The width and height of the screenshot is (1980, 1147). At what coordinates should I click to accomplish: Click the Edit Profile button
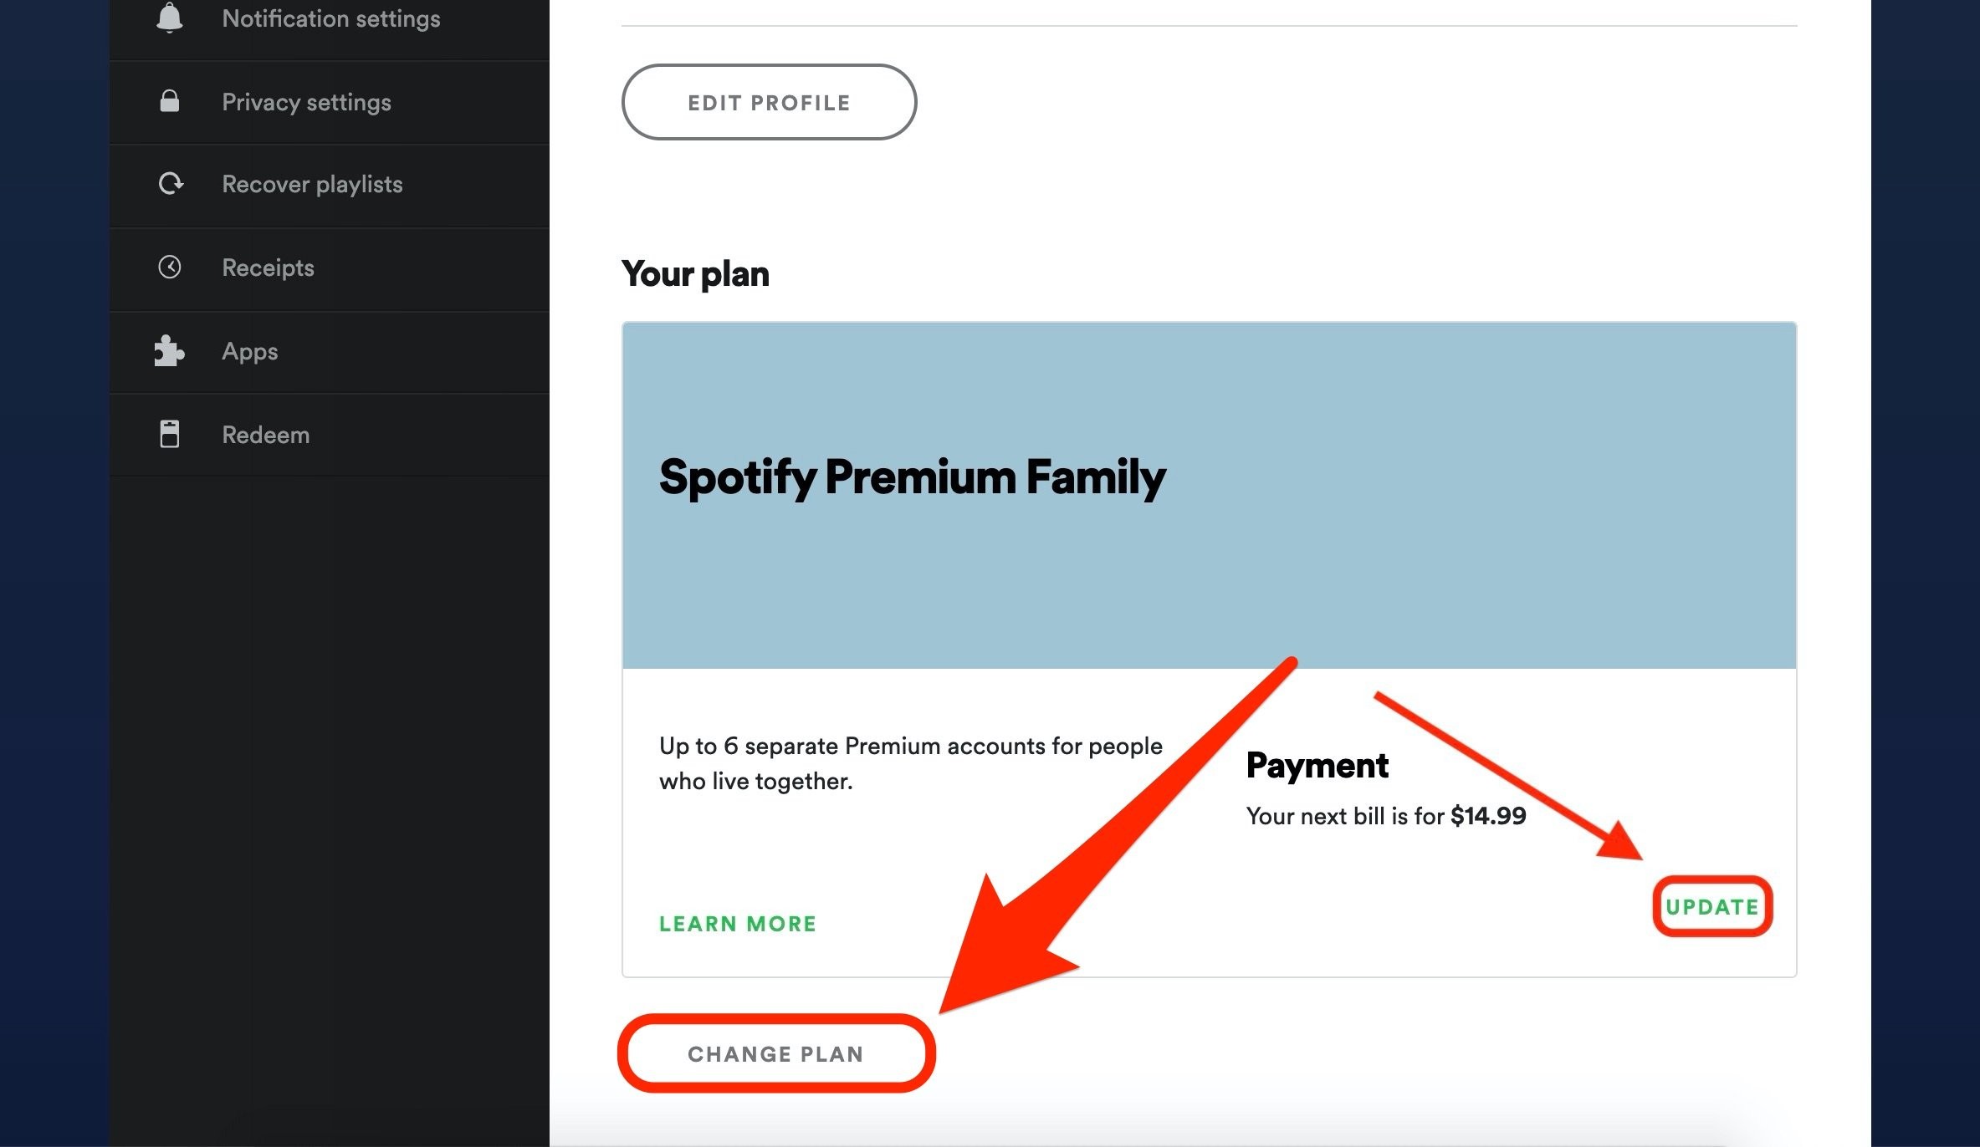point(769,102)
